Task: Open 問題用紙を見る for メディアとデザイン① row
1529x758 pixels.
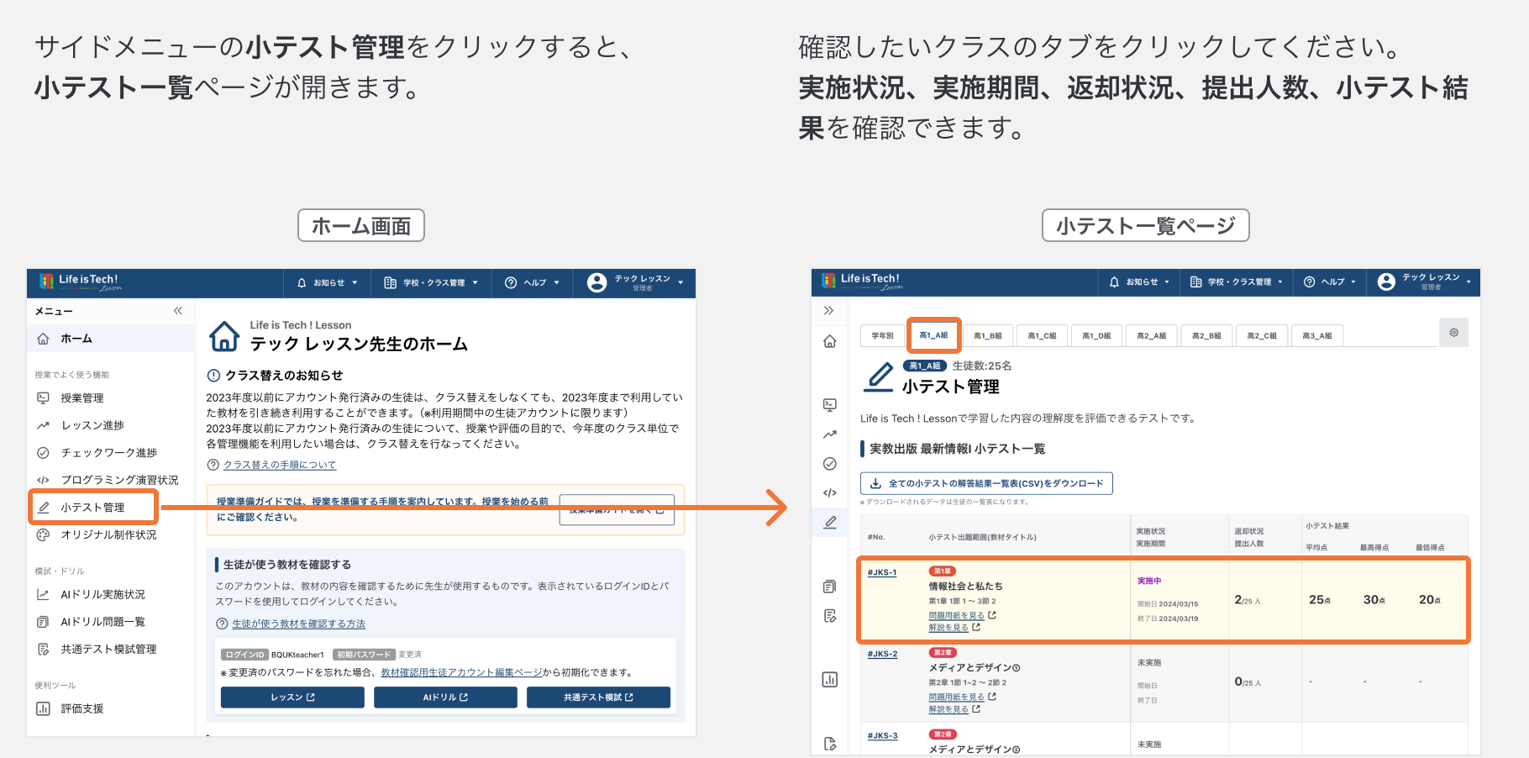Action: 956,697
